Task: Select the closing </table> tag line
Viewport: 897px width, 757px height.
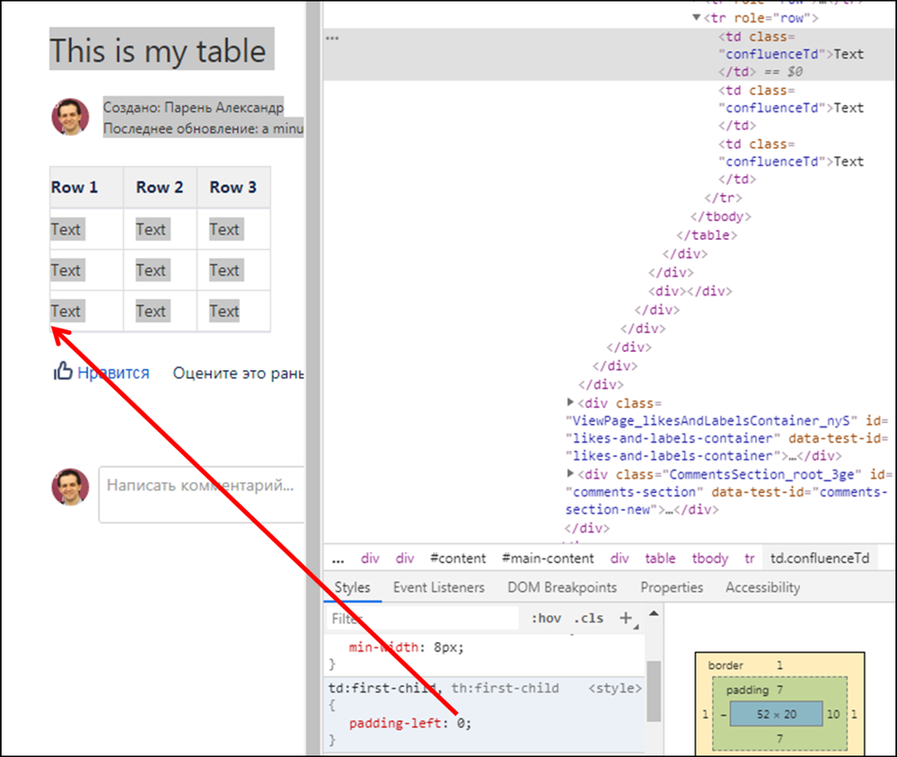Action: 707,235
